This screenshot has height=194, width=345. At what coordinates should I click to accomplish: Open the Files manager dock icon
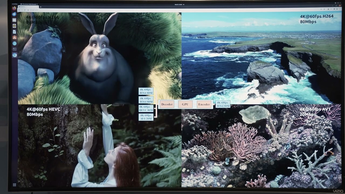[x=14, y=20]
